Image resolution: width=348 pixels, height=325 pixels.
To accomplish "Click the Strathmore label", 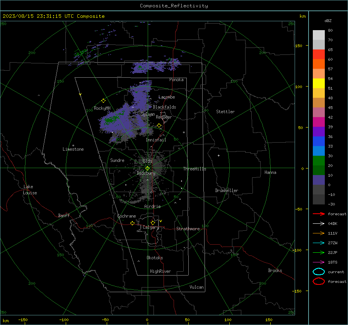I will (188, 229).
